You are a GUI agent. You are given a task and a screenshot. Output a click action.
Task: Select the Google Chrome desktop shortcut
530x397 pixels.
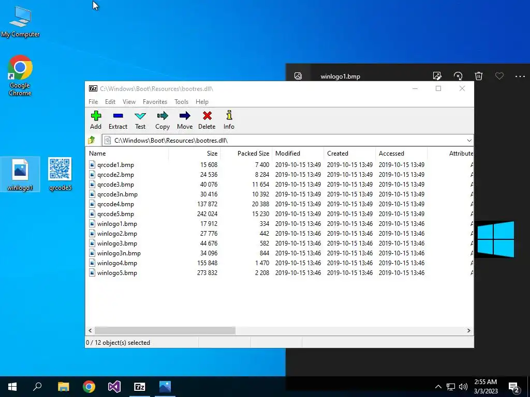pyautogui.click(x=20, y=75)
